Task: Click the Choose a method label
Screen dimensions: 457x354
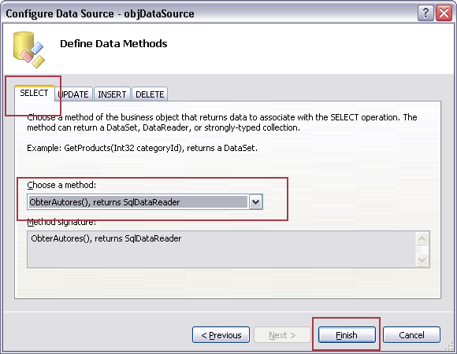Action: (61, 185)
